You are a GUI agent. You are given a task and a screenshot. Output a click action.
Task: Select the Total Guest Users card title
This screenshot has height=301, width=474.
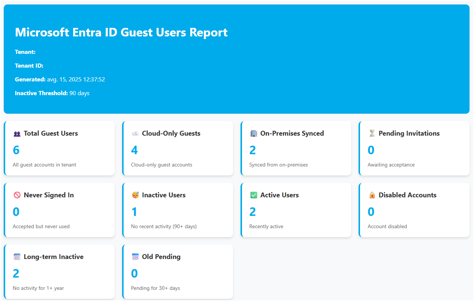click(51, 133)
